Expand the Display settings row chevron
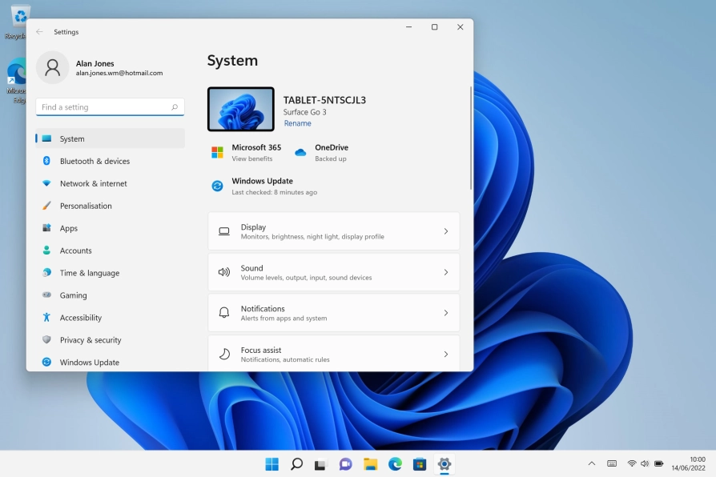The width and height of the screenshot is (716, 477). [x=446, y=230]
